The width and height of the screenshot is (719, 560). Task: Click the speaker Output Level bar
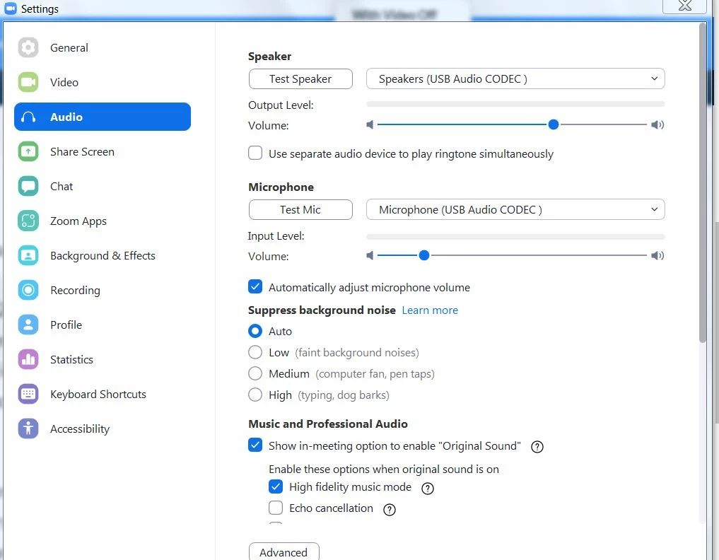pos(515,105)
